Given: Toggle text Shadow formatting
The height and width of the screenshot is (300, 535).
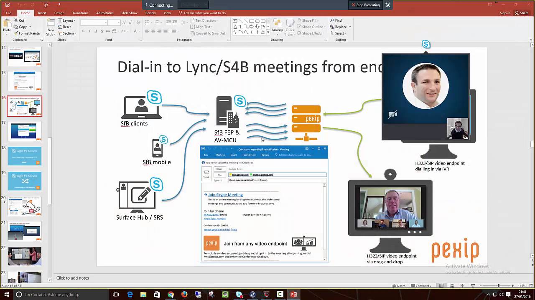Looking at the screenshot, I should (102, 31).
